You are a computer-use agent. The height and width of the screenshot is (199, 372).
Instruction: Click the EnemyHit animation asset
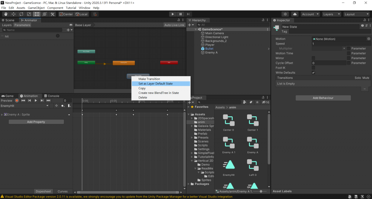228,164
